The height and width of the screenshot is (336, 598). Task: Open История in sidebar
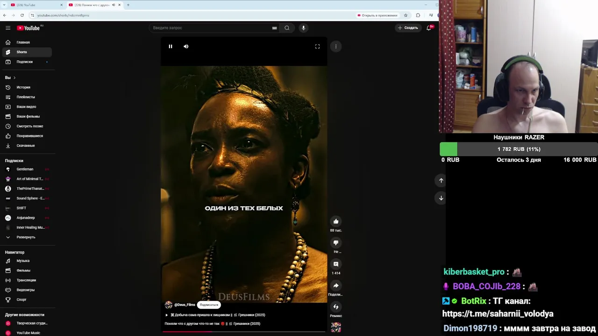tap(27, 87)
